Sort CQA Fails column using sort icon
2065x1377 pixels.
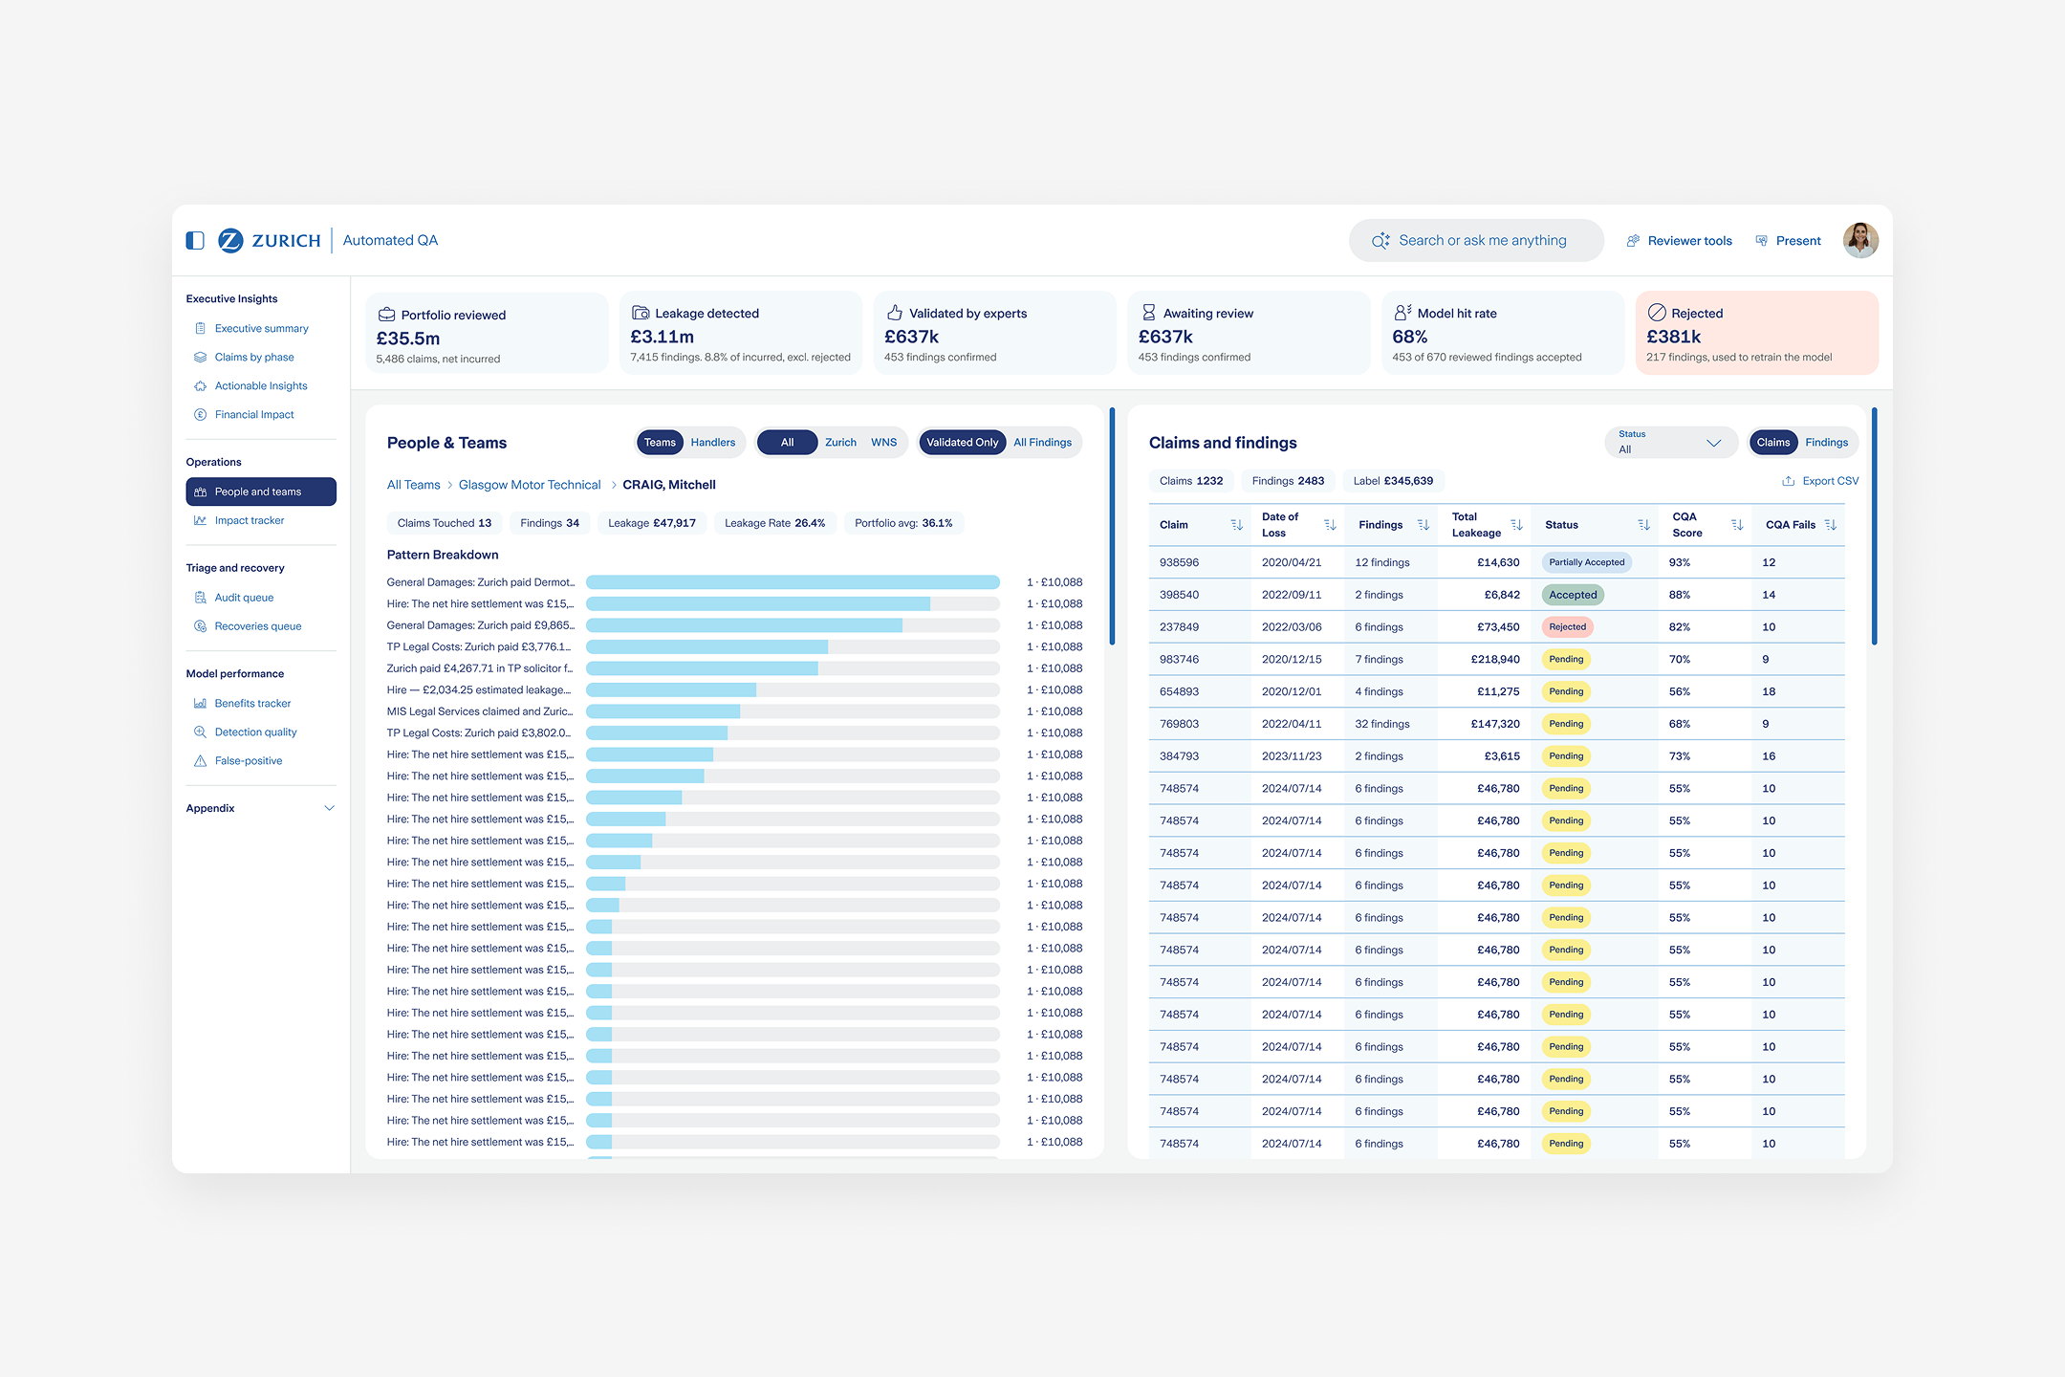click(1830, 525)
